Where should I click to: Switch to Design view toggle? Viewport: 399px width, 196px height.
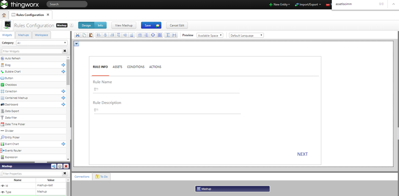pyautogui.click(x=86, y=25)
